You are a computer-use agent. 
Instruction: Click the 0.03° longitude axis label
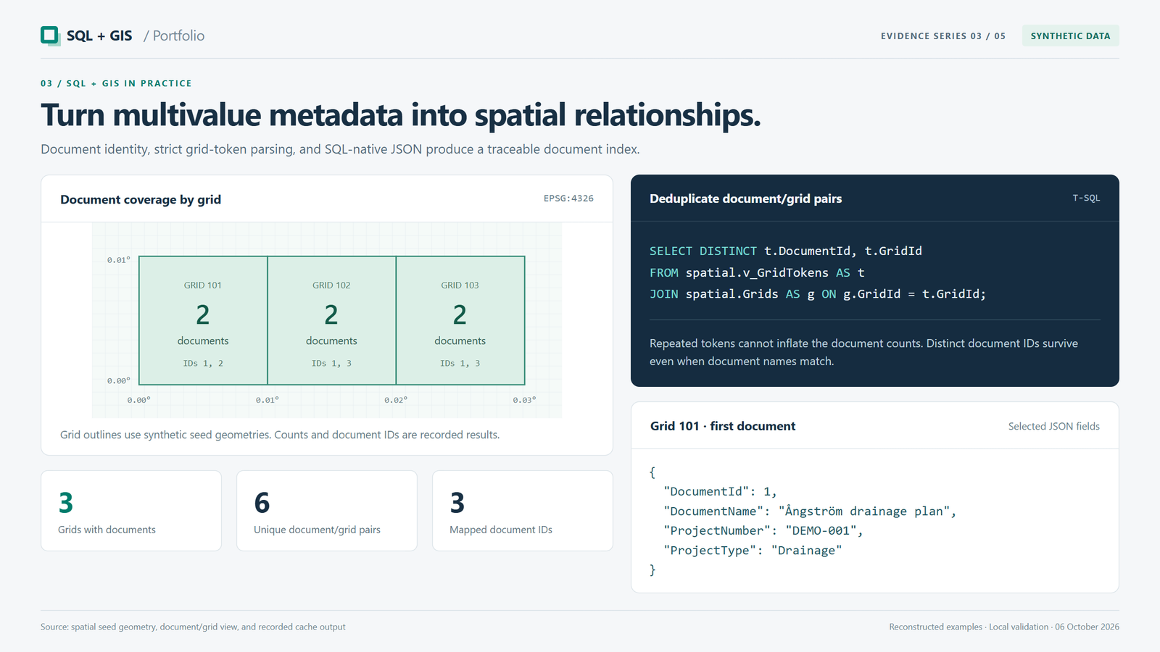[524, 400]
